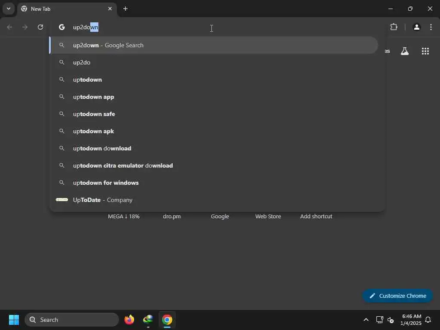Screen dimensions: 440x330
Task: Click the network status tray icon
Action: coord(380,320)
